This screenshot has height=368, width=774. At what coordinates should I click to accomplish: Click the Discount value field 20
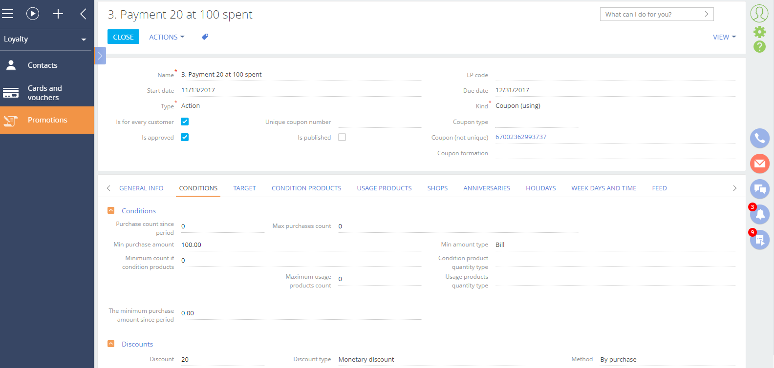[x=222, y=360]
